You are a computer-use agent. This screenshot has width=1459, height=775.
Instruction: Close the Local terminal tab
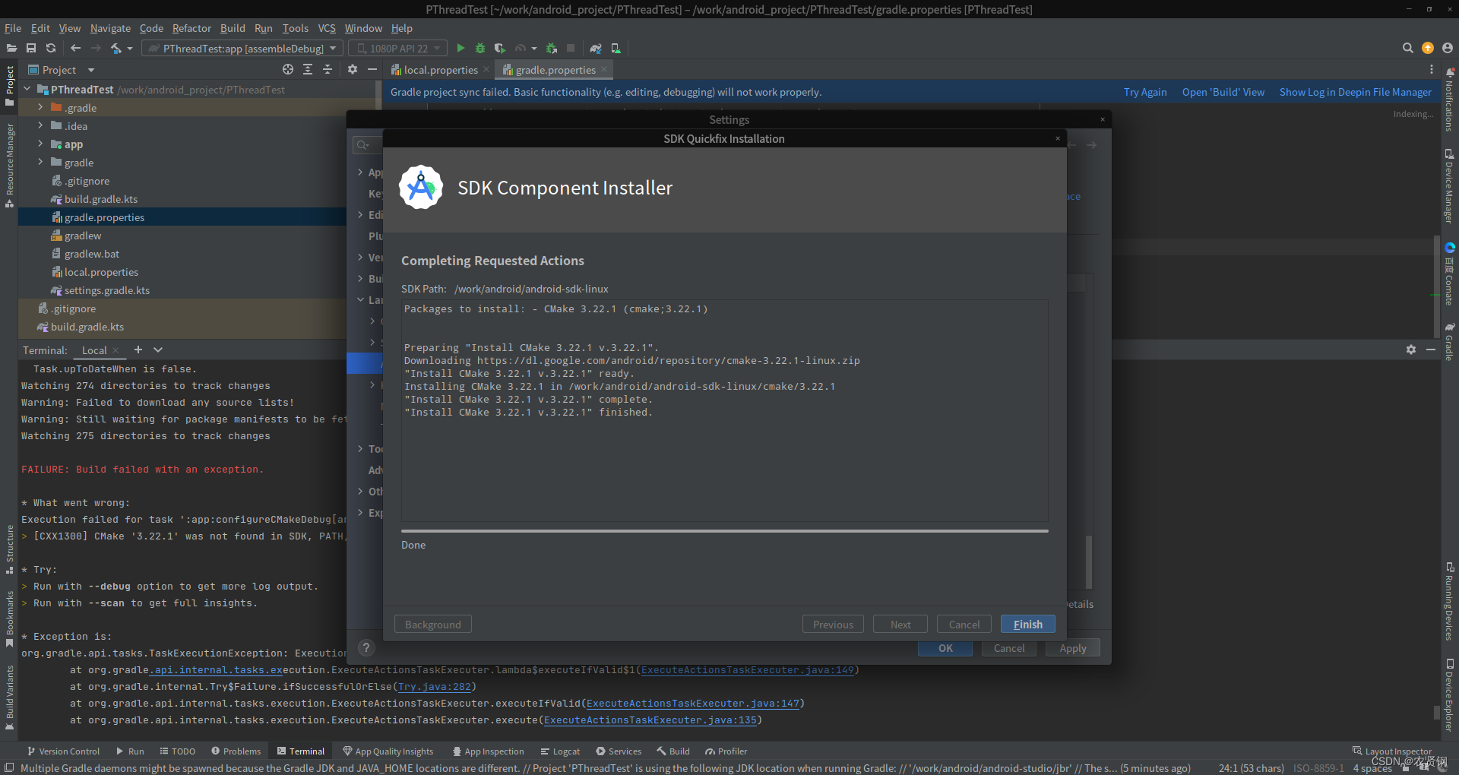coord(116,350)
